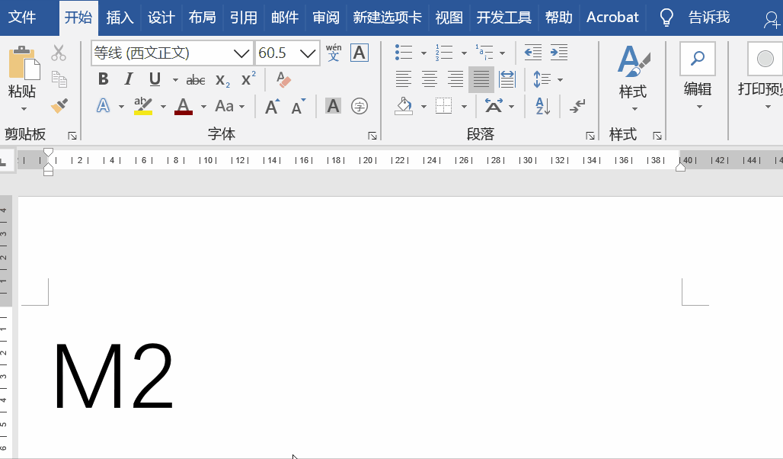
Task: Click the Increase Indent icon
Action: pyautogui.click(x=559, y=53)
